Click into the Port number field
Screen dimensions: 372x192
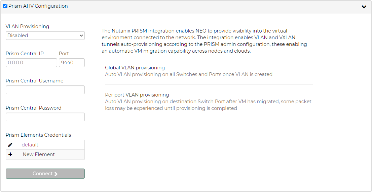72,63
